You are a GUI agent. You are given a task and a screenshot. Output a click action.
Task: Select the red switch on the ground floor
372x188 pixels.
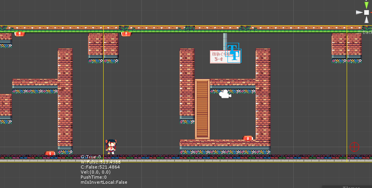(50, 153)
